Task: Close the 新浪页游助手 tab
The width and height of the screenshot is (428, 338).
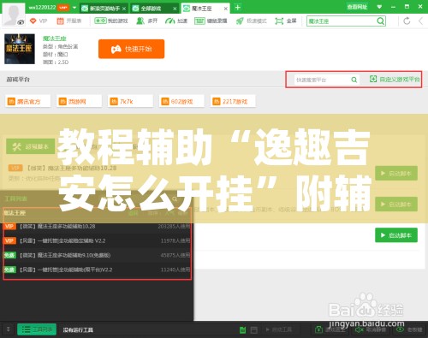Action: [124, 9]
